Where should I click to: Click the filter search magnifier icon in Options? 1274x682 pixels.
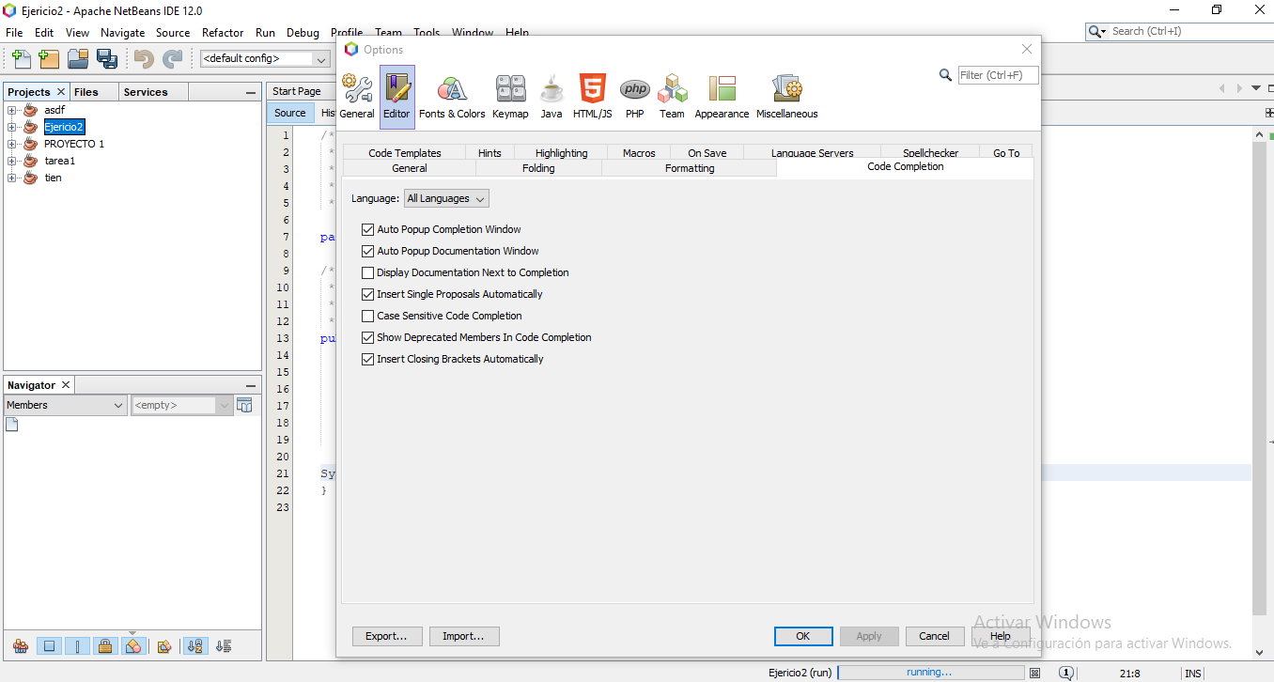(946, 75)
